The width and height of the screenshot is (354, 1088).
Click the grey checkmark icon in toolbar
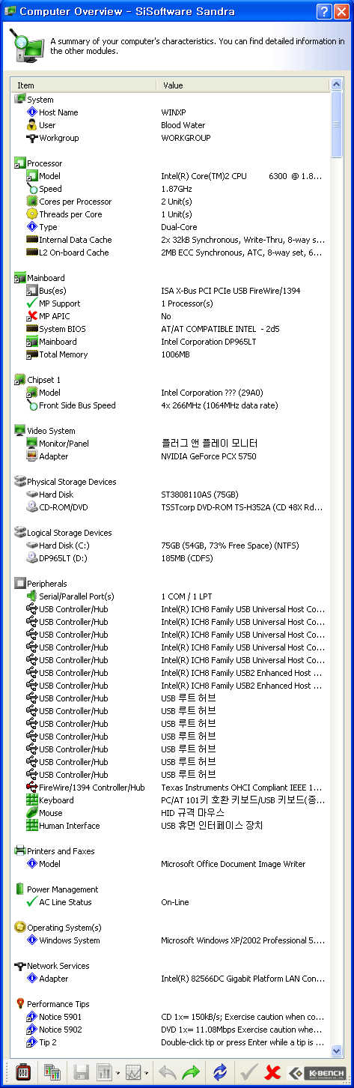(x=249, y=1072)
